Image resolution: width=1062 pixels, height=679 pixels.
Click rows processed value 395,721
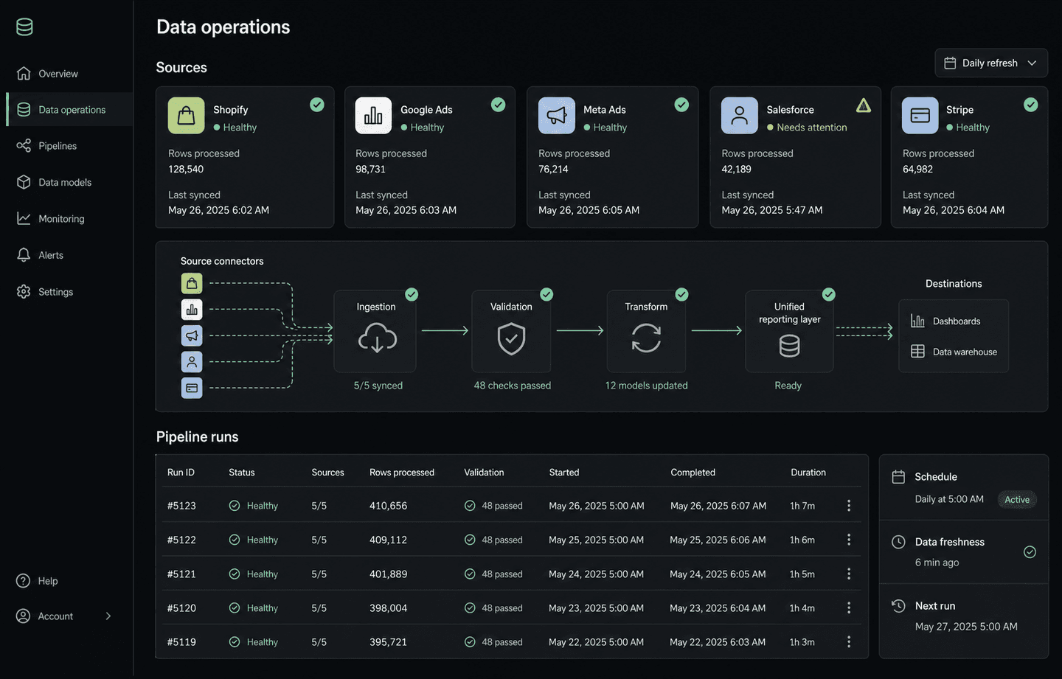(x=388, y=642)
